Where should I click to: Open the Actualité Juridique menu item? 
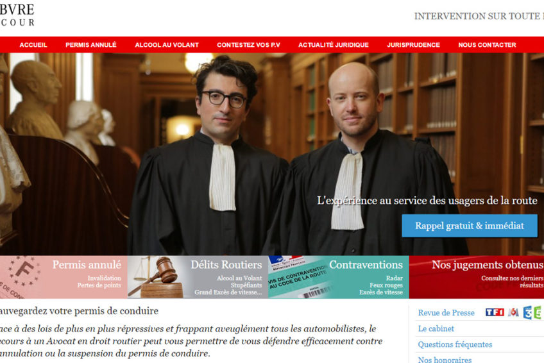[x=334, y=45]
